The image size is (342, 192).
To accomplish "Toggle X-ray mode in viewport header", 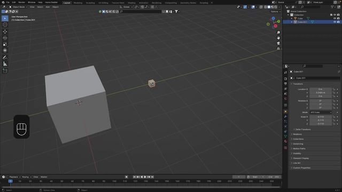I will pyautogui.click(x=261, y=7).
